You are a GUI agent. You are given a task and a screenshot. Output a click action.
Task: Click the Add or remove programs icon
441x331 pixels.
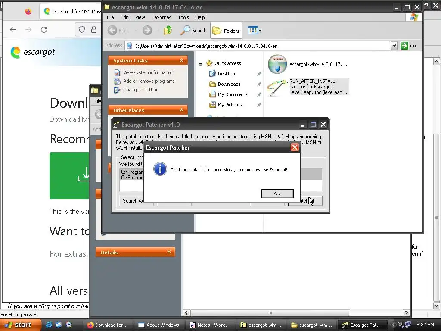click(x=117, y=81)
